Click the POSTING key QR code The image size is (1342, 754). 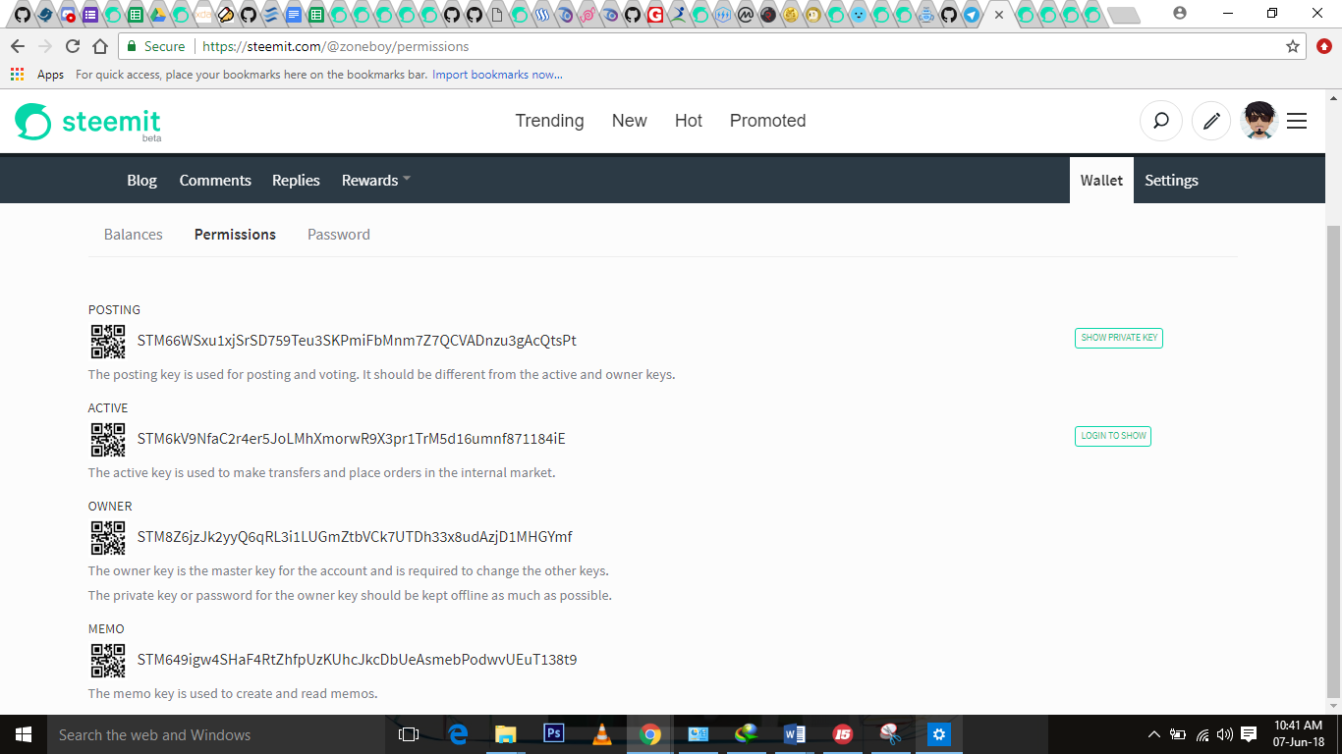coord(108,342)
